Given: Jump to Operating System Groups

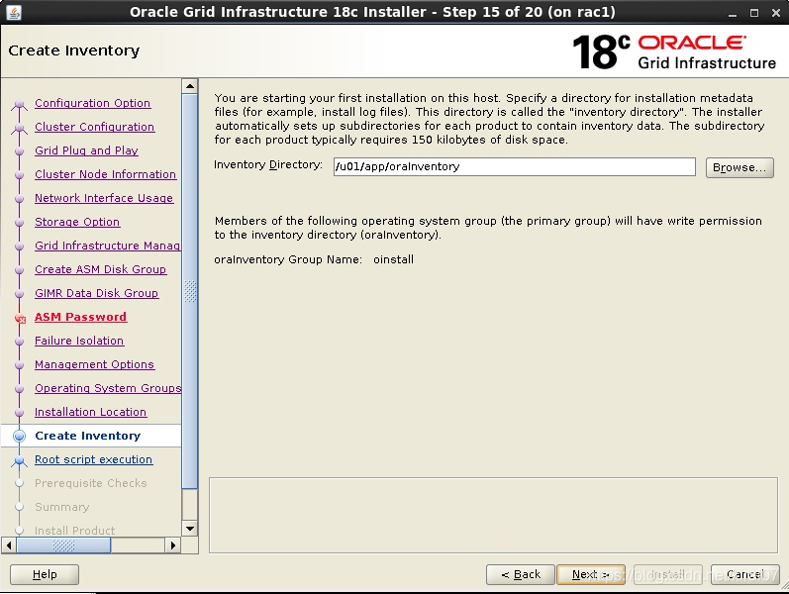Looking at the screenshot, I should click(x=108, y=388).
